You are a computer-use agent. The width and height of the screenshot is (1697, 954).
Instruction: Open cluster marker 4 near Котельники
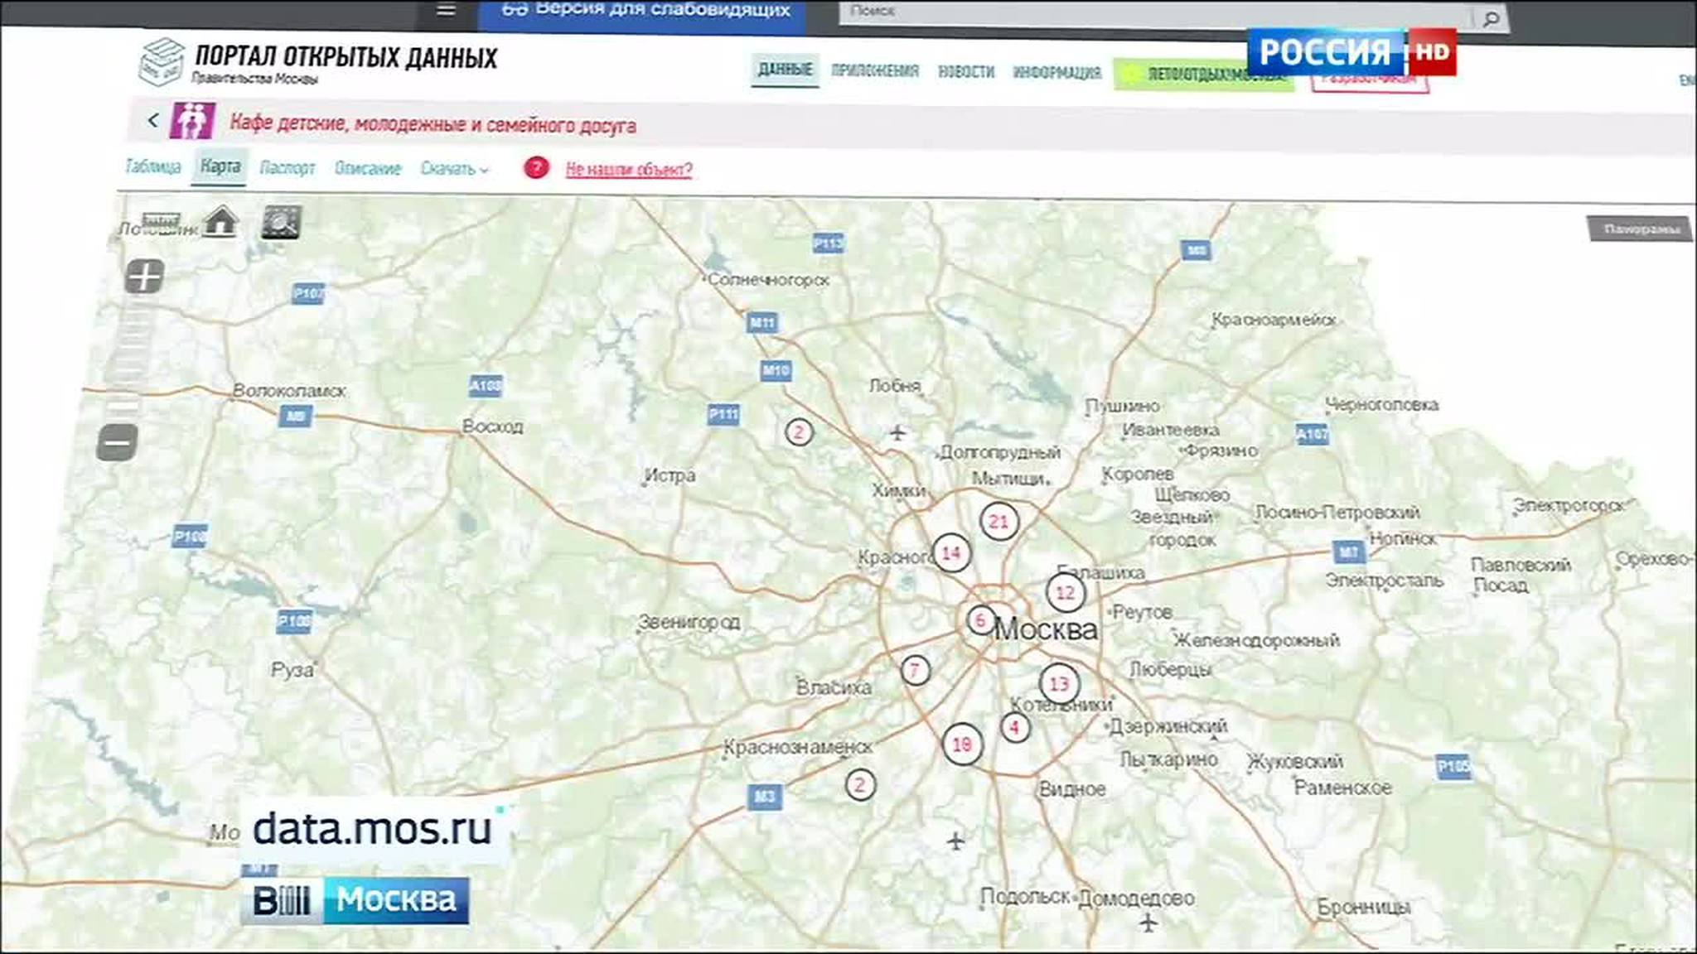point(1014,727)
